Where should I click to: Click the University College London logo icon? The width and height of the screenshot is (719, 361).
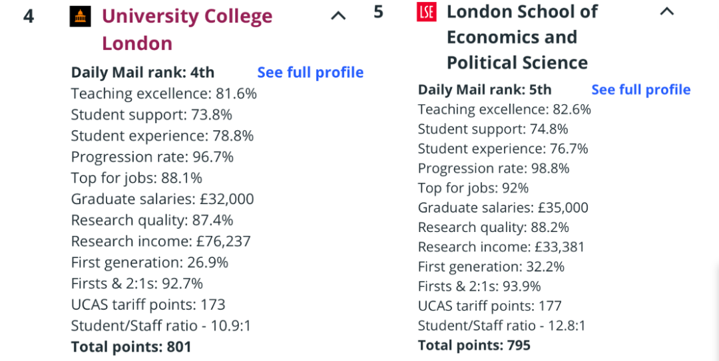(x=81, y=16)
